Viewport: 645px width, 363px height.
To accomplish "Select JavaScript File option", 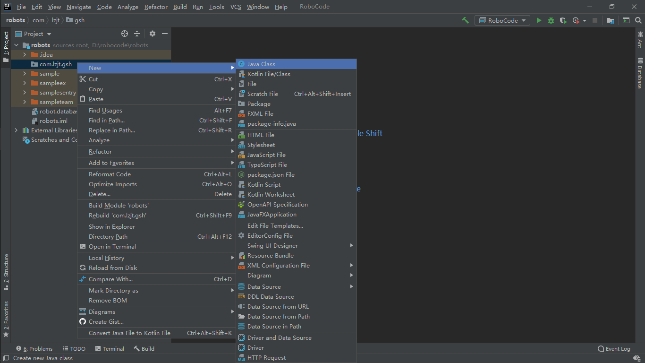I will coord(296,155).
